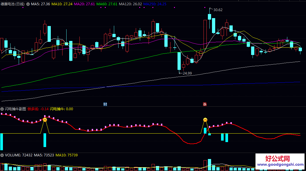Select the MA10: 27.24 label
Screen dimensions: 306x171
click(62, 4)
